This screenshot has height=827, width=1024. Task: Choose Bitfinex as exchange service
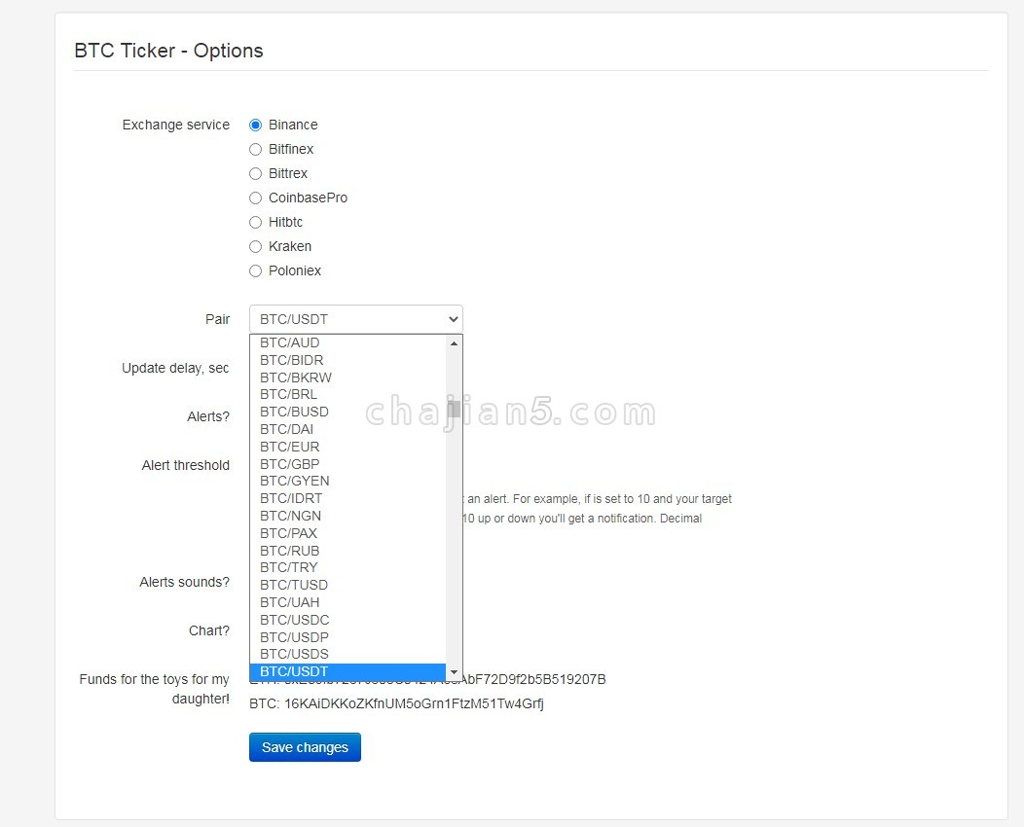pyautogui.click(x=255, y=150)
